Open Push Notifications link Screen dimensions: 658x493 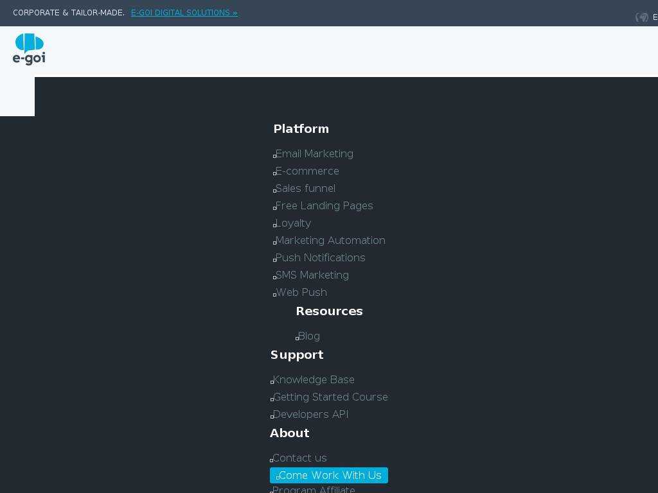pos(320,258)
